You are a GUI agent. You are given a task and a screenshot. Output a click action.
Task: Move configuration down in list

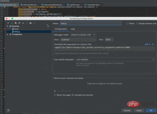pyautogui.click(x=27, y=23)
